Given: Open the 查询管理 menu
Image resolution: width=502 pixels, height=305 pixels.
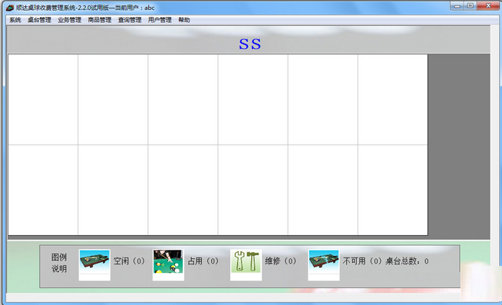Looking at the screenshot, I should pyautogui.click(x=130, y=20).
